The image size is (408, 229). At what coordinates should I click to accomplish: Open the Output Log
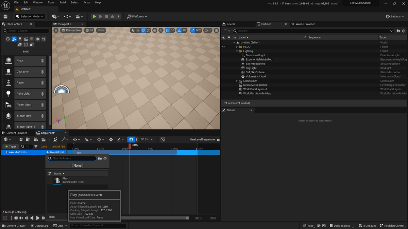39,226
